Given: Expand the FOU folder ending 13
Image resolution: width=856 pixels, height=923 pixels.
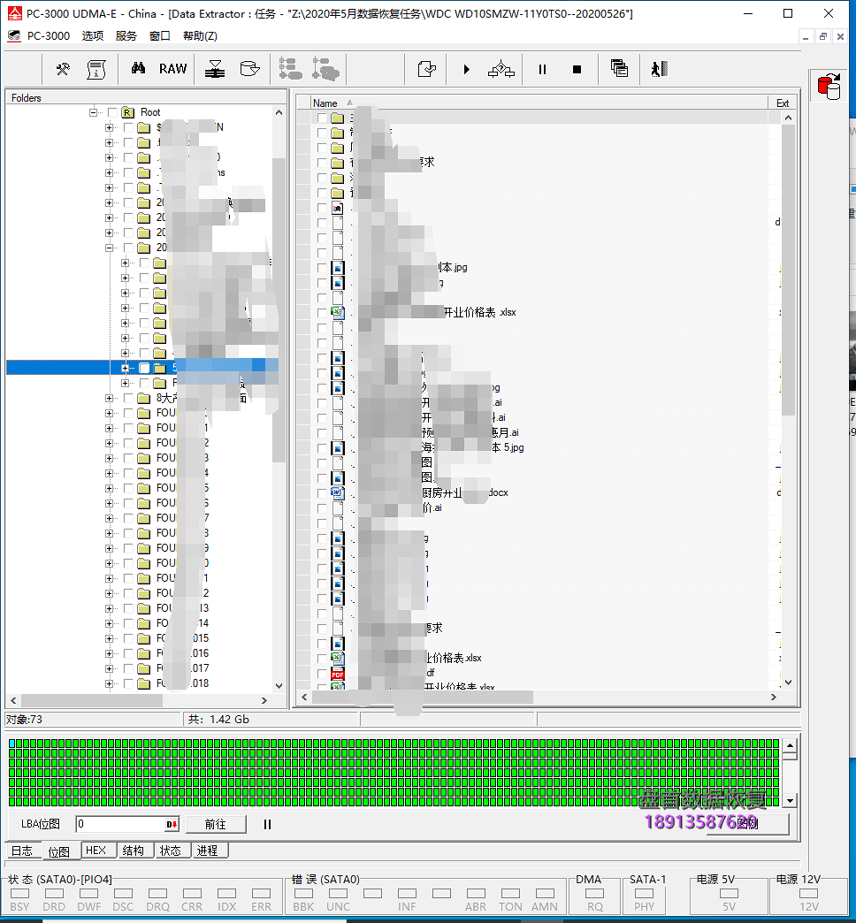Looking at the screenshot, I should [x=109, y=608].
